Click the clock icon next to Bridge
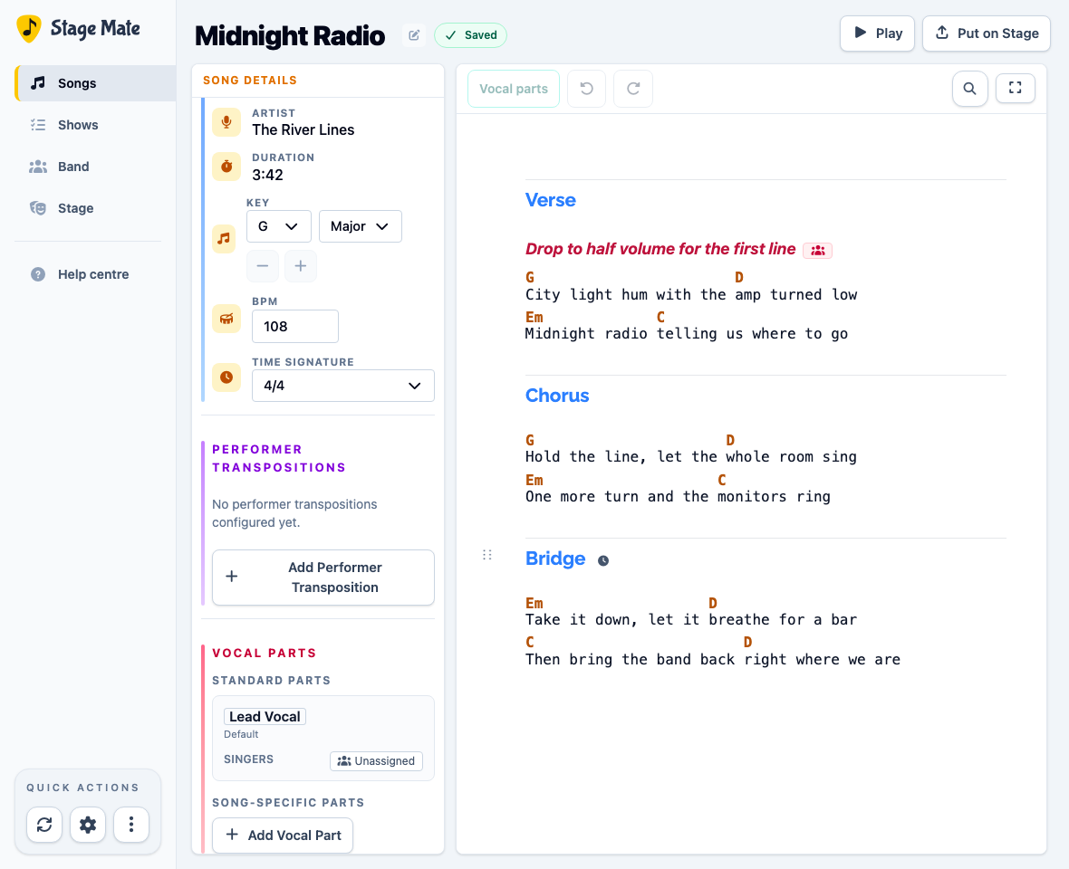 [603, 560]
